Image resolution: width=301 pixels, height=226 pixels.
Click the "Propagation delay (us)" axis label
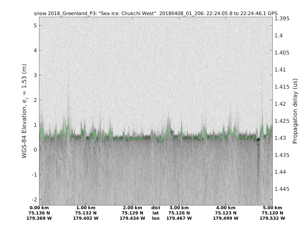click(x=295, y=111)
